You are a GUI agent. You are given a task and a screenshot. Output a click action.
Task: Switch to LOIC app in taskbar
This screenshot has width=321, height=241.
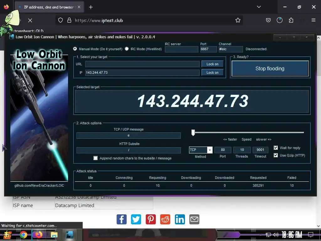pyautogui.click(x=70, y=235)
